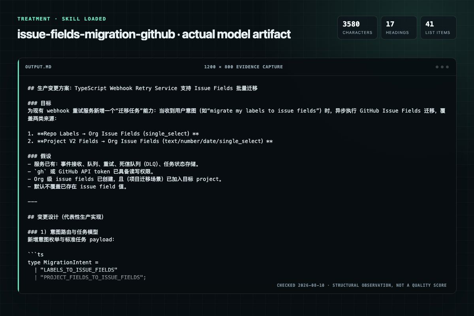Viewport: 474px width, 316px height.
Task: Click the "## 变更设计（代表性生产实现）" heading
Action: coord(66,217)
